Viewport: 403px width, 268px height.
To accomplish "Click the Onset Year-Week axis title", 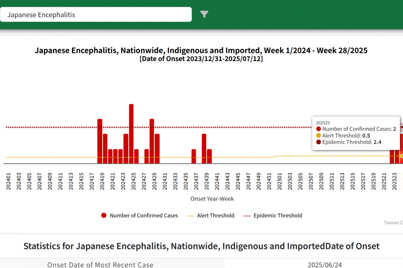I will 212,199.
